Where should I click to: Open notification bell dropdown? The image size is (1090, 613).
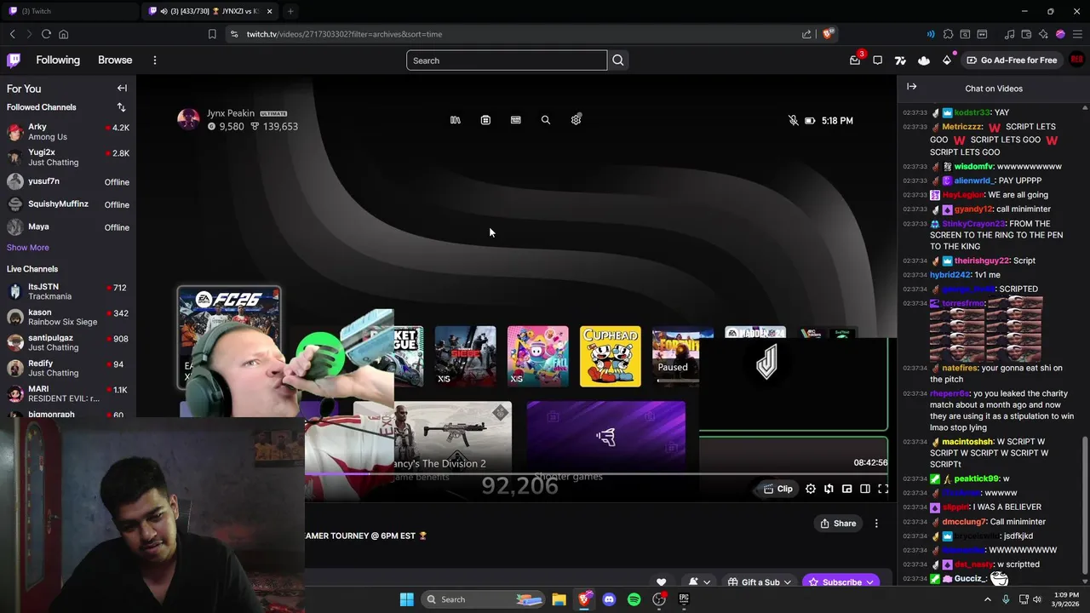[699, 582]
